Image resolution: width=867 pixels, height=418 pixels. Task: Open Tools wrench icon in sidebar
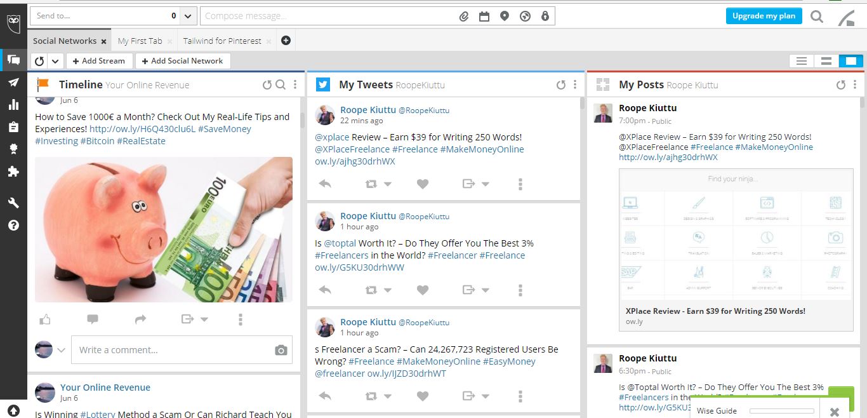coord(13,203)
